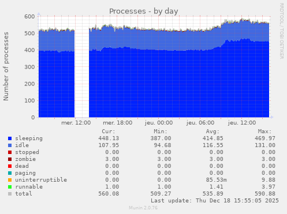Click the "jeu. 00:00" time axis label
The height and width of the screenshot is (214, 287).
point(159,123)
